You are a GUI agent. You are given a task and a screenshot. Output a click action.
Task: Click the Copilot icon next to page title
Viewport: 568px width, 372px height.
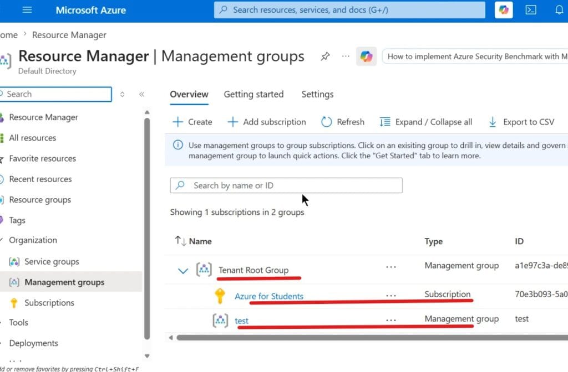(366, 56)
